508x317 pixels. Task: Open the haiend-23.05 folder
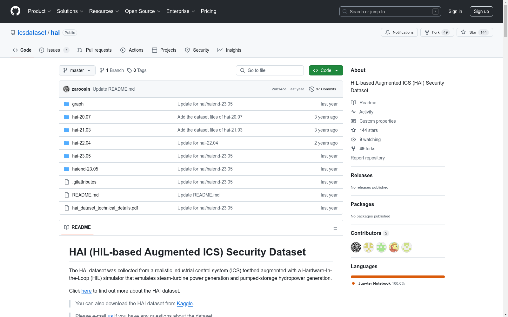pyautogui.click(x=85, y=169)
